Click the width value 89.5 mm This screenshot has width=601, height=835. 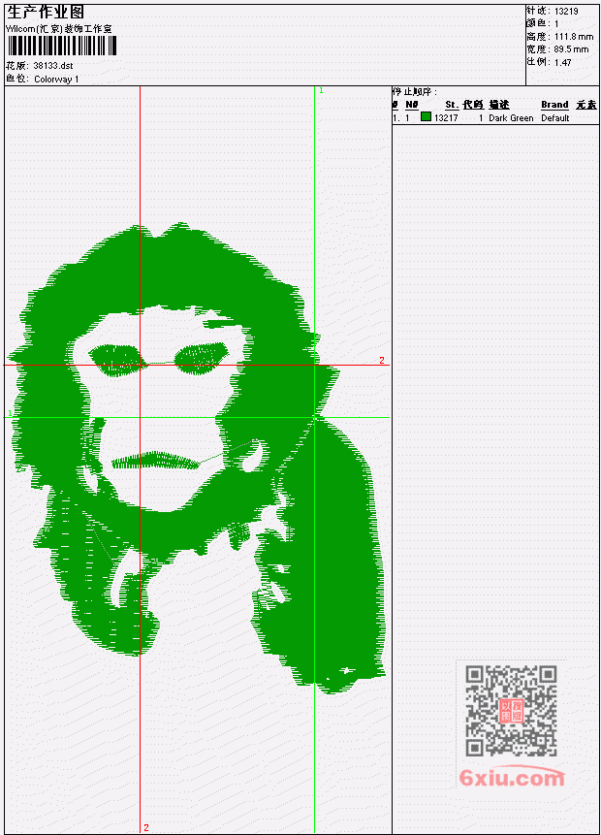coord(572,49)
